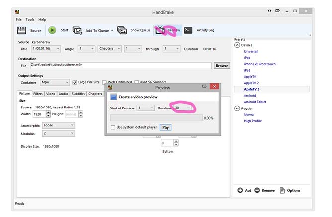Select the AppleTV preset

(x=250, y=77)
